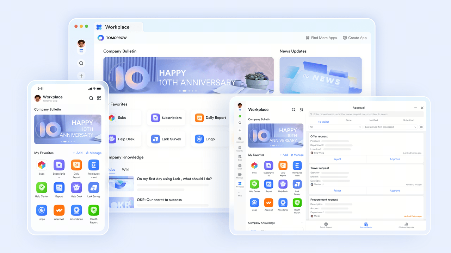Close the Approval panel
The height and width of the screenshot is (253, 451).
tap(422, 108)
